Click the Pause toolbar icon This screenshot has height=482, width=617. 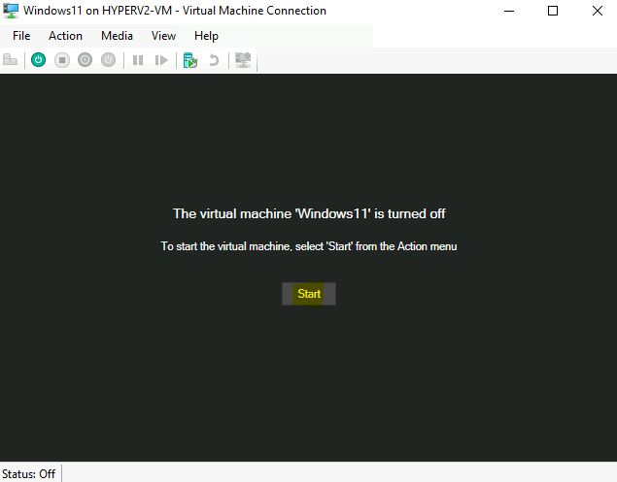pyautogui.click(x=138, y=60)
